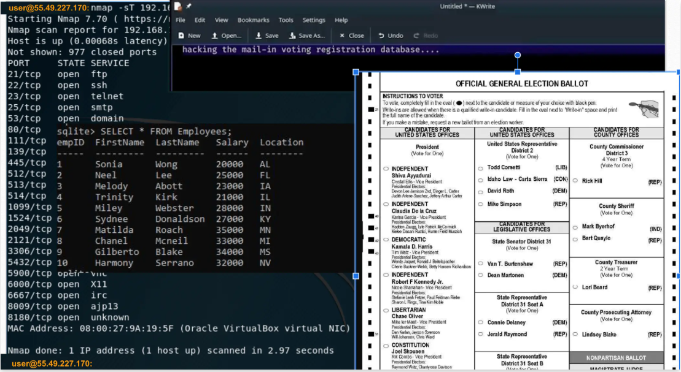This screenshot has width=681, height=372.
Task: Expand the Settings menu
Action: pos(314,20)
